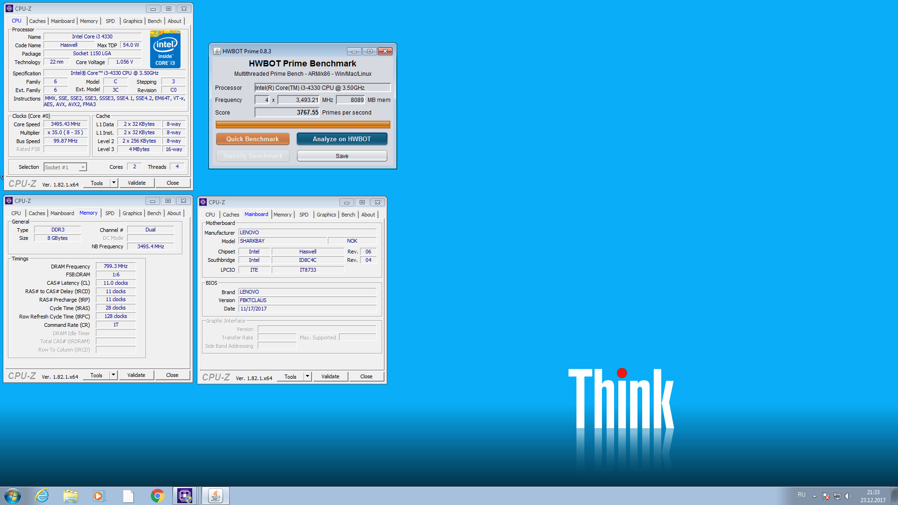
Task: Switch to the Bench tab in the top CPU-Z window
Action: (x=154, y=21)
